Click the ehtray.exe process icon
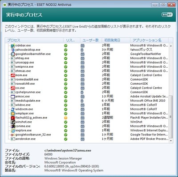Viewport: 178px width, 177px height. (13, 58)
